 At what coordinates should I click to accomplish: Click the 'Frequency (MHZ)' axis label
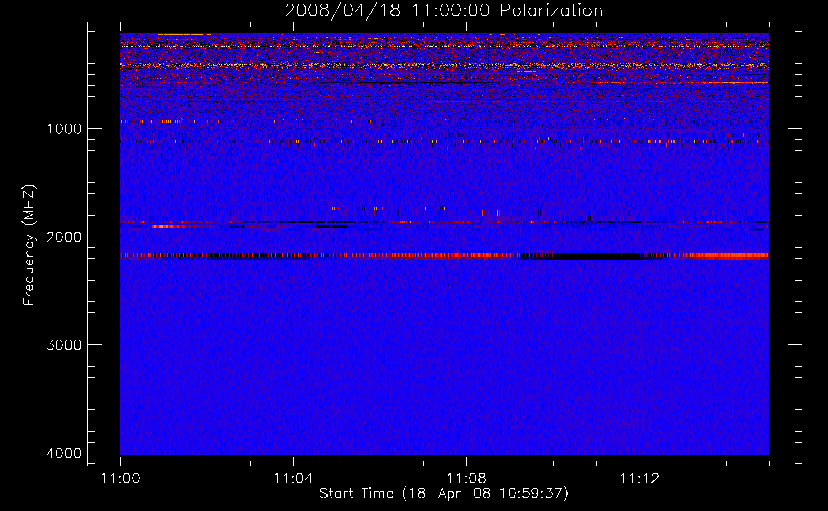[x=29, y=245]
